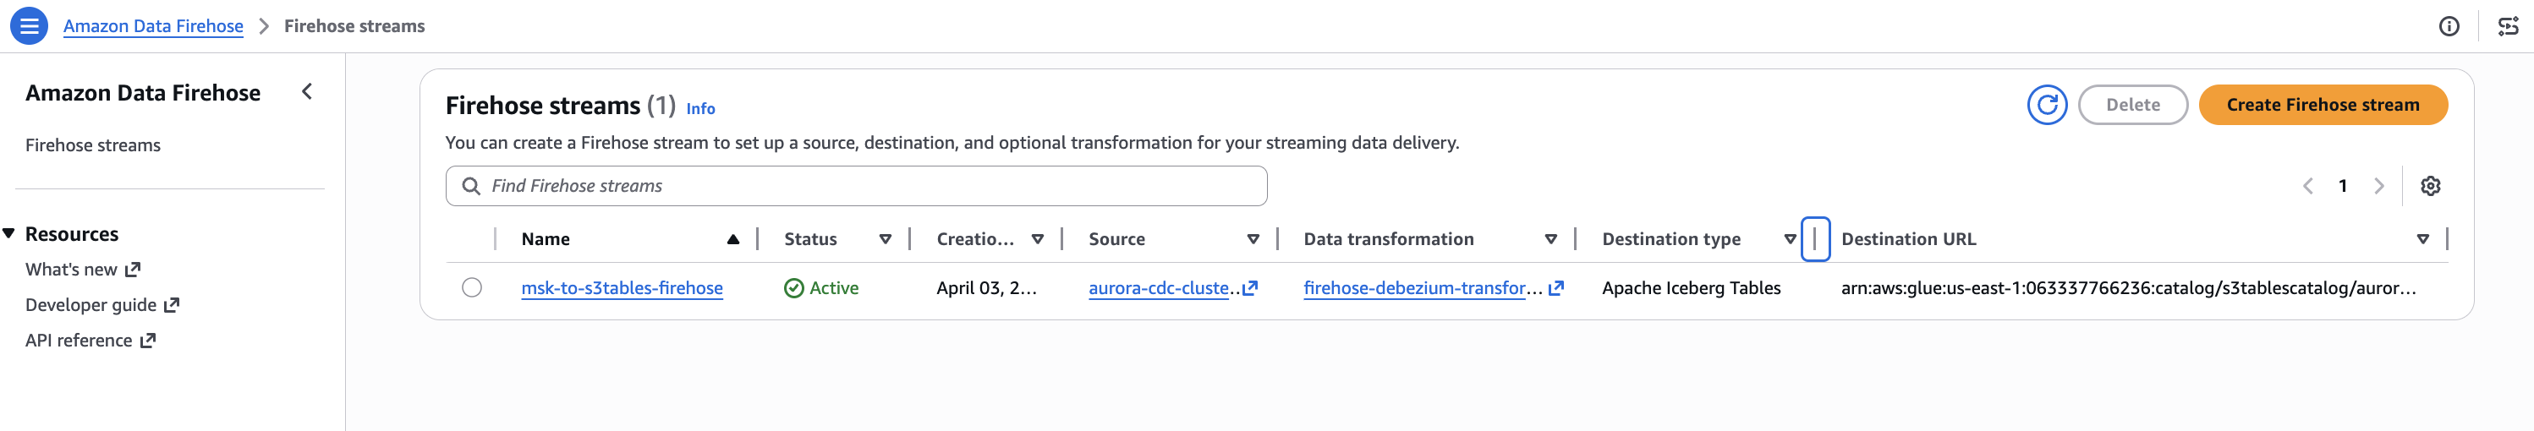Open msk-to-s3tables-firehose stream details

click(622, 287)
